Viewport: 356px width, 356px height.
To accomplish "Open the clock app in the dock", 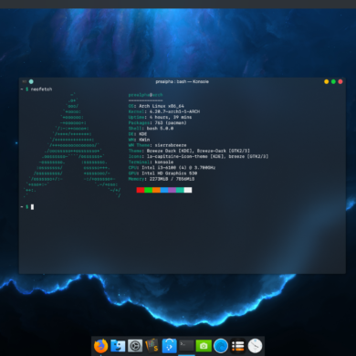I will tap(255, 346).
